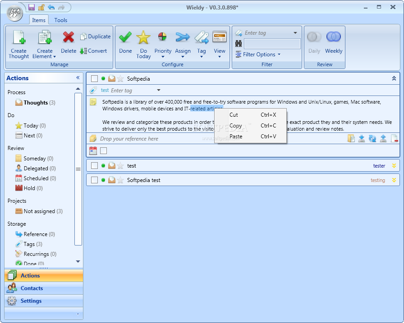Check the Softpedia item checkbox
Image resolution: width=404 pixels, height=323 pixels.
[94, 78]
